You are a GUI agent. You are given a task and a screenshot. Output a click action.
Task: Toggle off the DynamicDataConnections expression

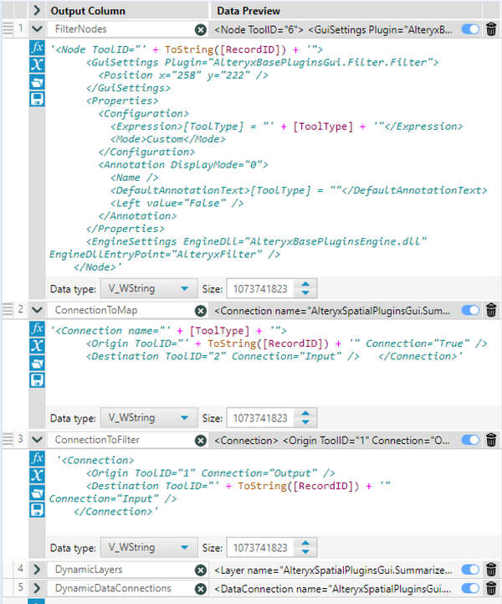coord(470,588)
